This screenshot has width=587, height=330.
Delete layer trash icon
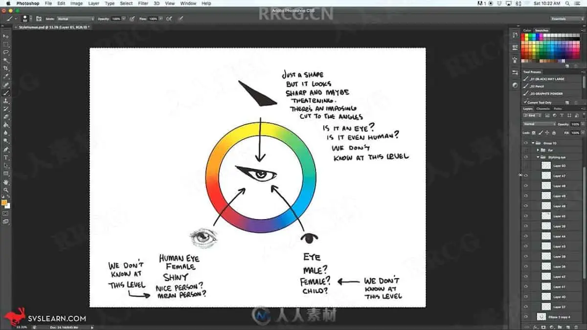point(575,326)
